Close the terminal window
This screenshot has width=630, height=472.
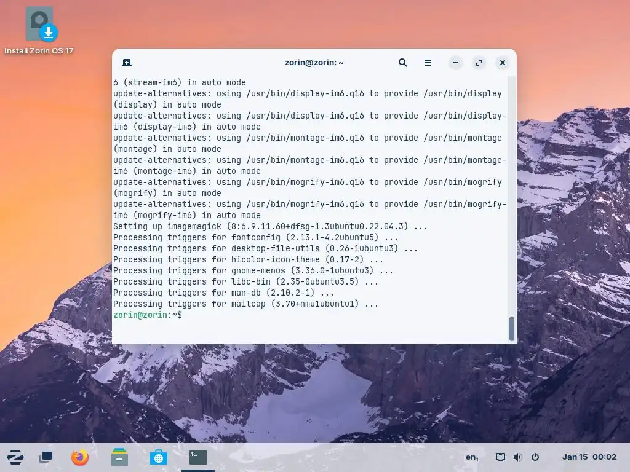point(502,63)
